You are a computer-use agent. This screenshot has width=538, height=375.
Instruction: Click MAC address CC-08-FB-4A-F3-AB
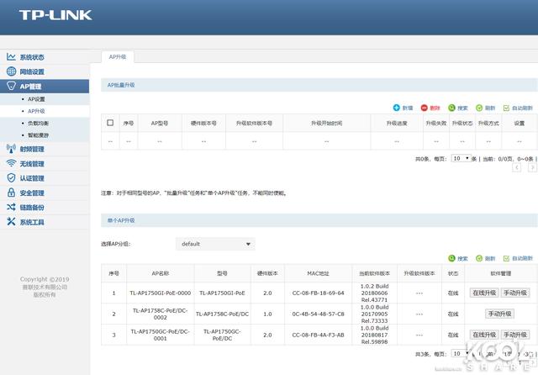[x=318, y=335]
